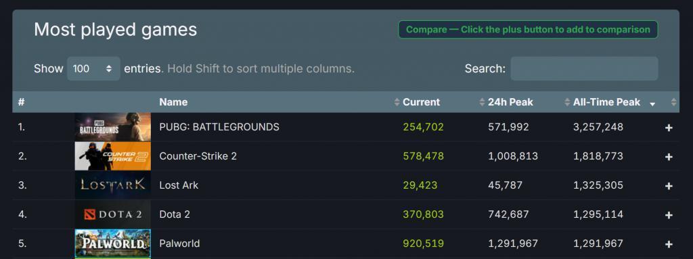Screen dimensions: 693x259
Task: Click the plus button for Lost Ark
Action: [x=669, y=186]
